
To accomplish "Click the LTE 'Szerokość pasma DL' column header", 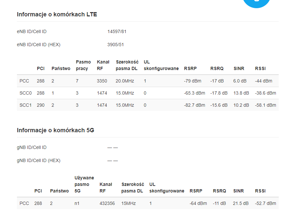I will point(127,65).
